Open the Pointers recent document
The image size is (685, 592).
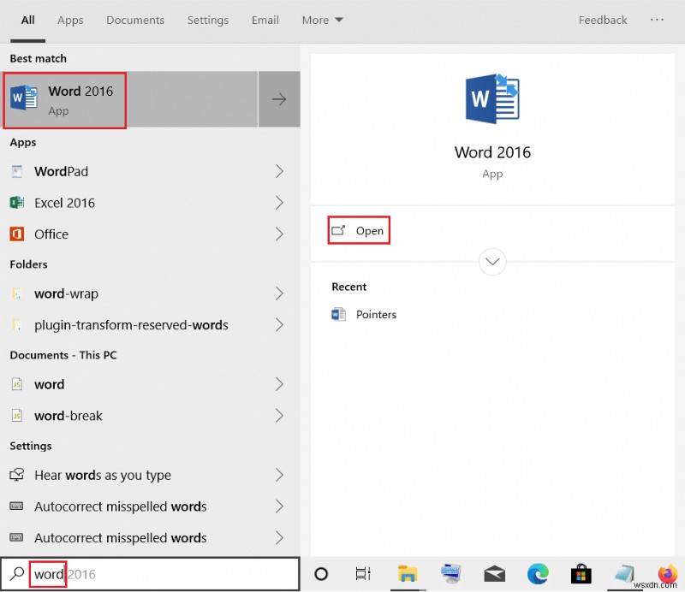(x=377, y=314)
